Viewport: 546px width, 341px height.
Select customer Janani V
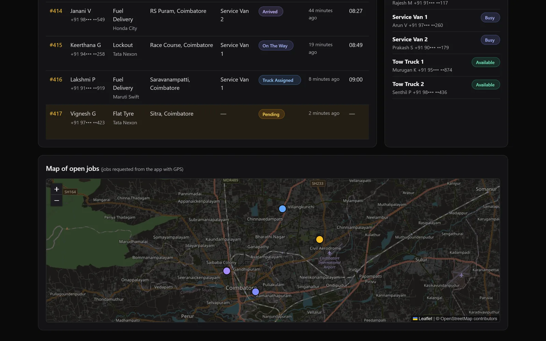tap(81, 11)
